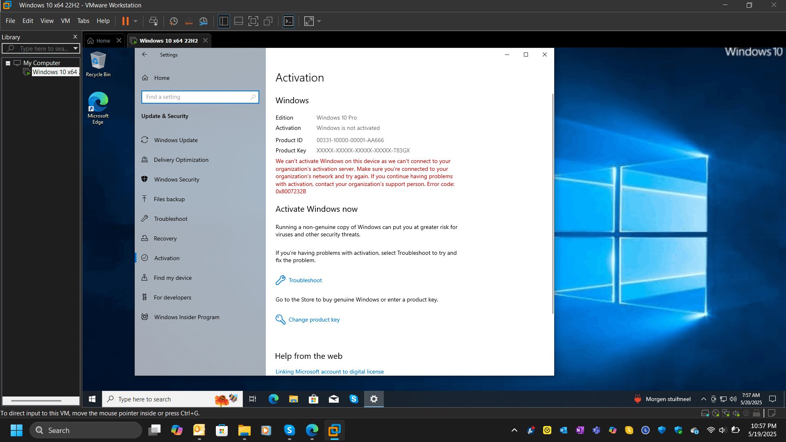Toggle the console view icon
The height and width of the screenshot is (442, 786).
pyautogui.click(x=289, y=21)
